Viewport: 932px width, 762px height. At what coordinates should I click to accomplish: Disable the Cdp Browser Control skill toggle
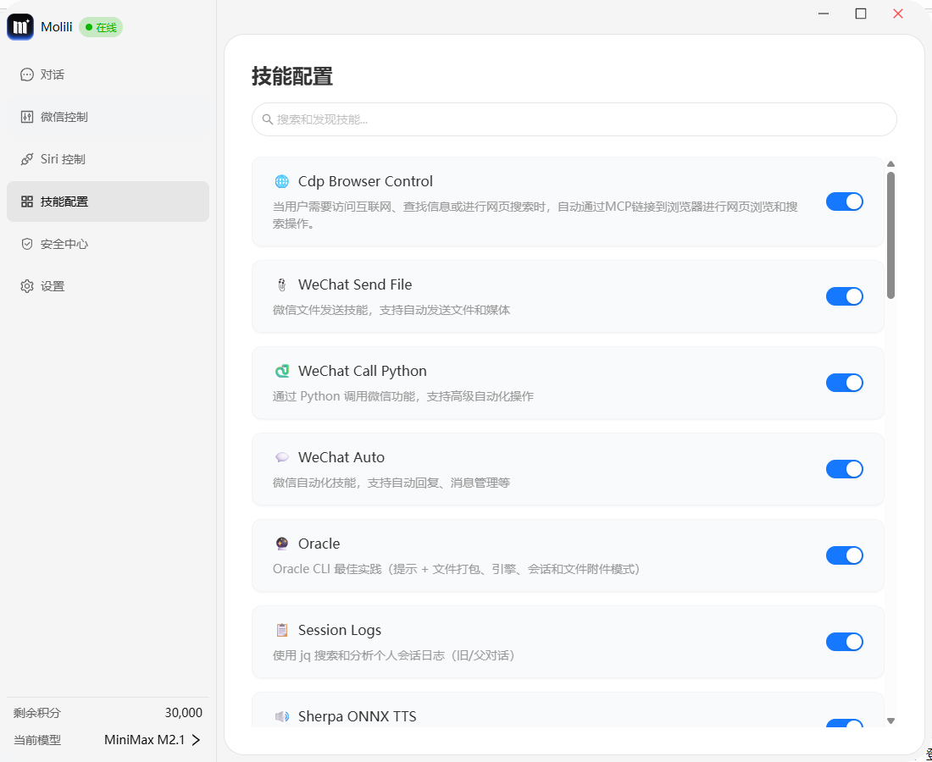point(844,202)
